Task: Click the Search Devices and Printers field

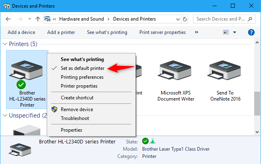Action: 222,19
